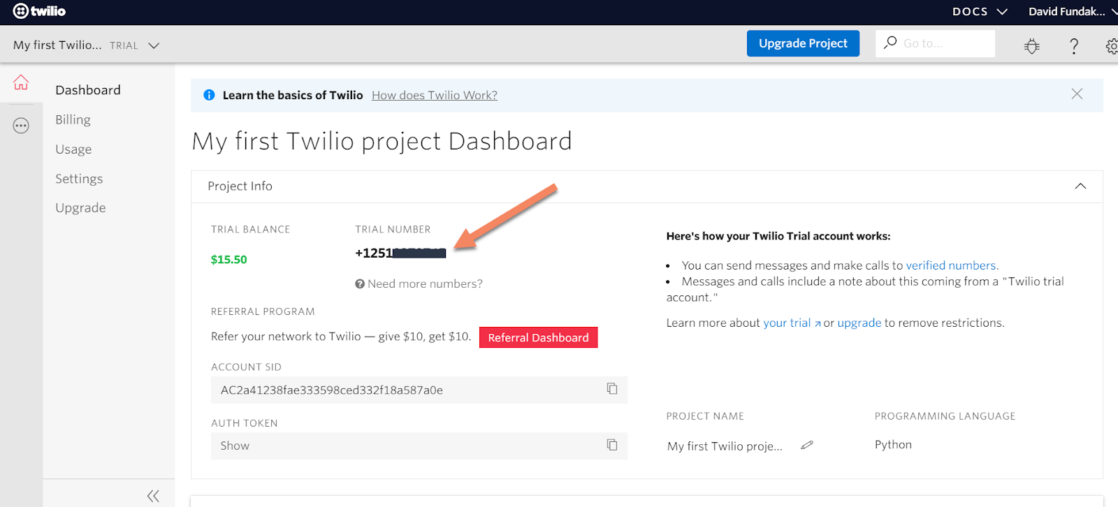This screenshot has width=1118, height=507.
Task: Click the Account SID field
Action: point(419,390)
